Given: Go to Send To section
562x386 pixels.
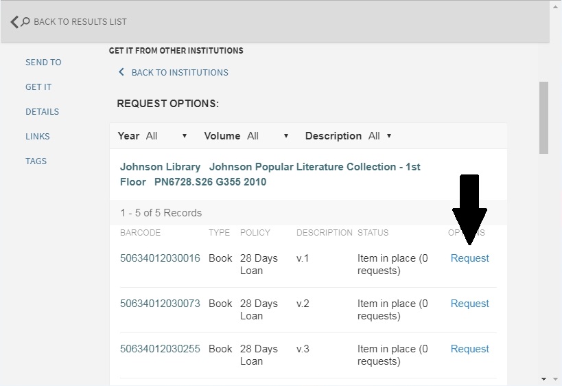Looking at the screenshot, I should point(43,63).
